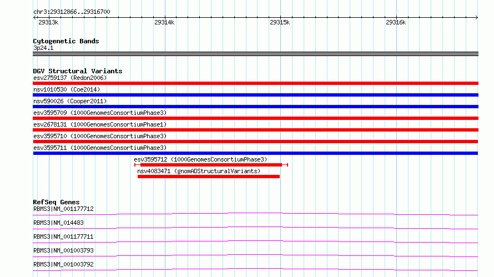
Task: Click the magenta intron line for NM_001177711
Action: (255, 241)
